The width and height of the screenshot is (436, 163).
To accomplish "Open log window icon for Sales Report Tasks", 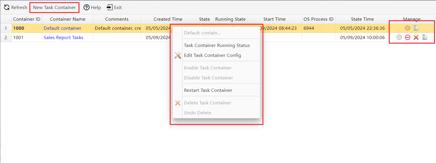I will 425,37.
